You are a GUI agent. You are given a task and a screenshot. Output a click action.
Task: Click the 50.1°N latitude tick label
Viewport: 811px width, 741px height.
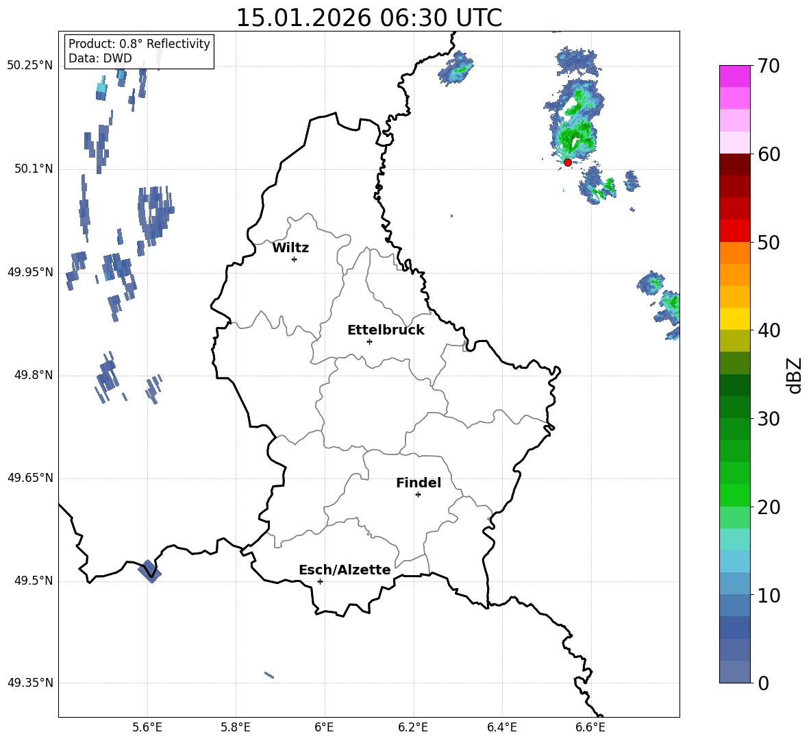[x=34, y=169]
